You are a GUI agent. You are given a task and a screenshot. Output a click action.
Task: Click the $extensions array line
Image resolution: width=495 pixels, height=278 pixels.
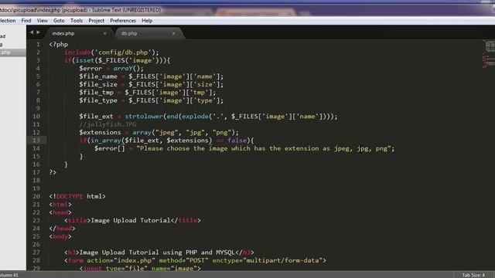(159, 132)
